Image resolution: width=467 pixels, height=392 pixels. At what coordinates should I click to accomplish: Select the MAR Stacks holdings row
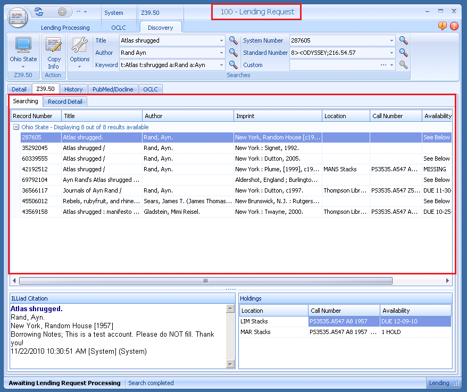click(x=273, y=332)
